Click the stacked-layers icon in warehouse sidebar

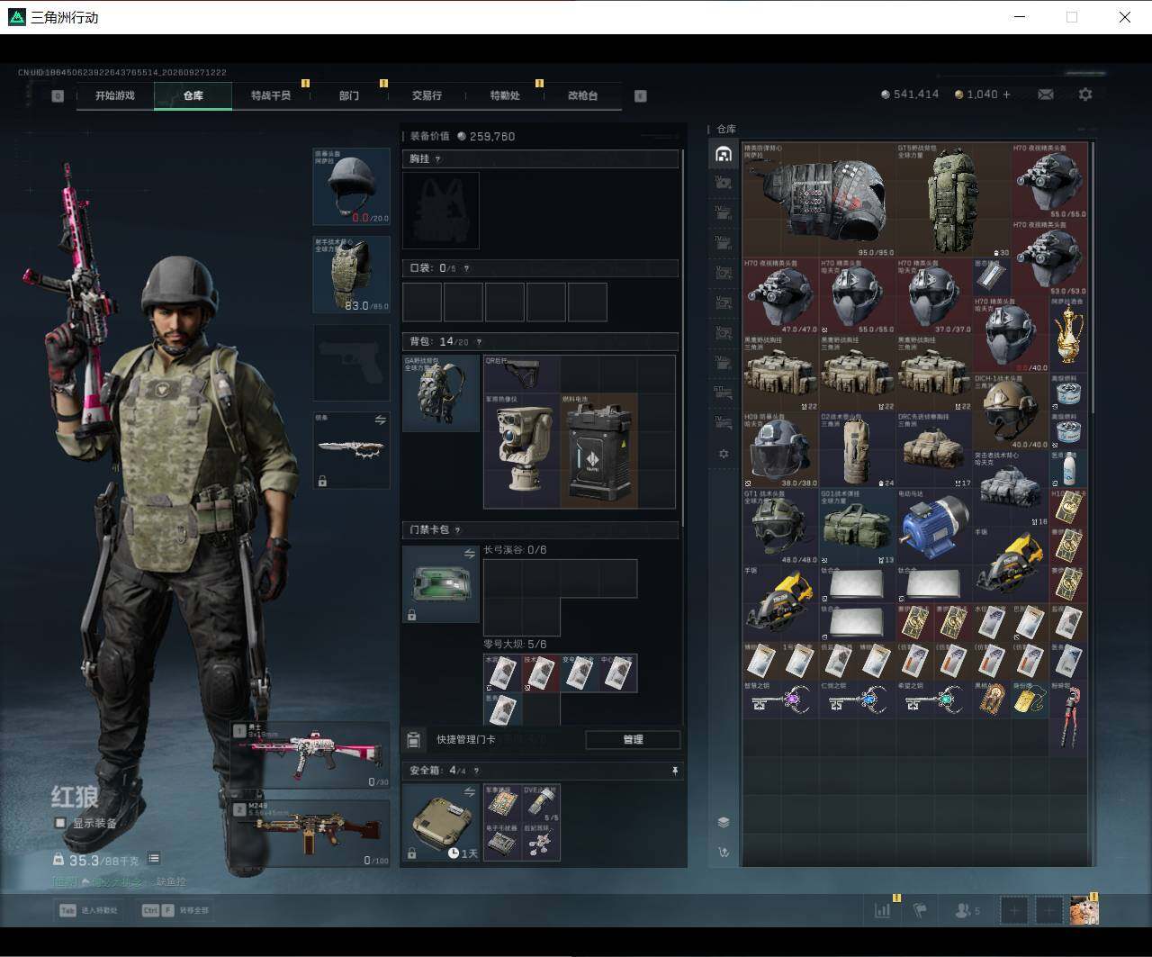(724, 822)
